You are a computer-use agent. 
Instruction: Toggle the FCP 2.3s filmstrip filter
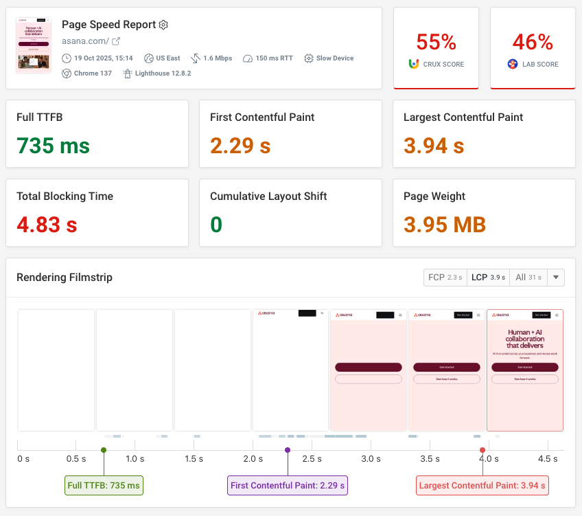coord(445,277)
